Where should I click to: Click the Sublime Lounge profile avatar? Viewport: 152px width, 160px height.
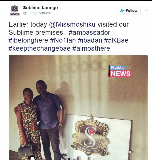point(15,10)
